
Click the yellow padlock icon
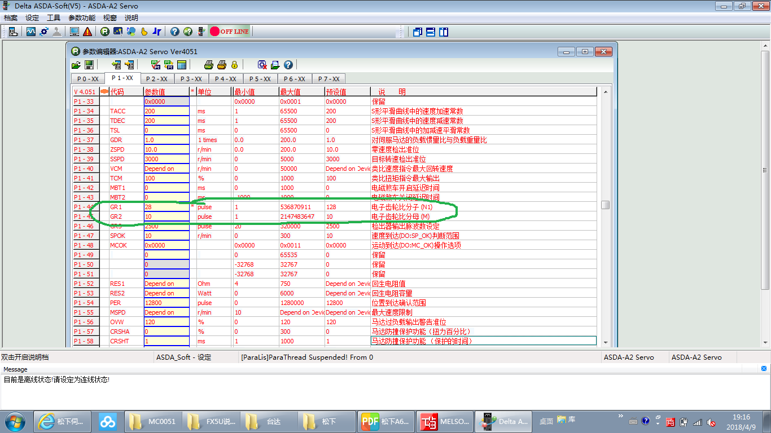(234, 65)
